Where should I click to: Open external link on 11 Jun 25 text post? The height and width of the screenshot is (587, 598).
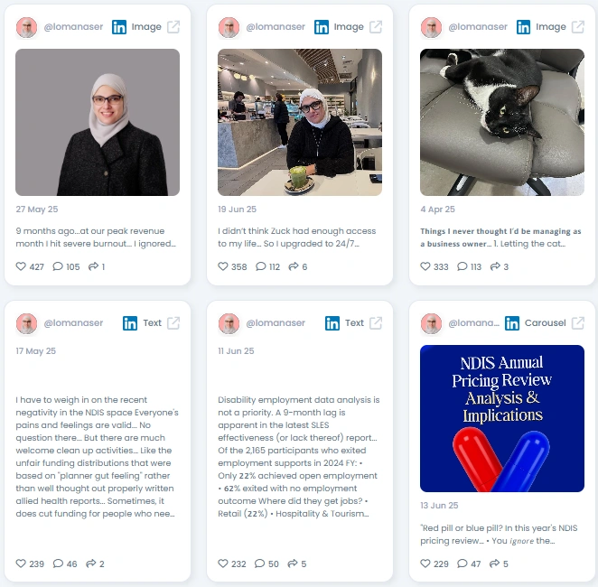pos(376,323)
